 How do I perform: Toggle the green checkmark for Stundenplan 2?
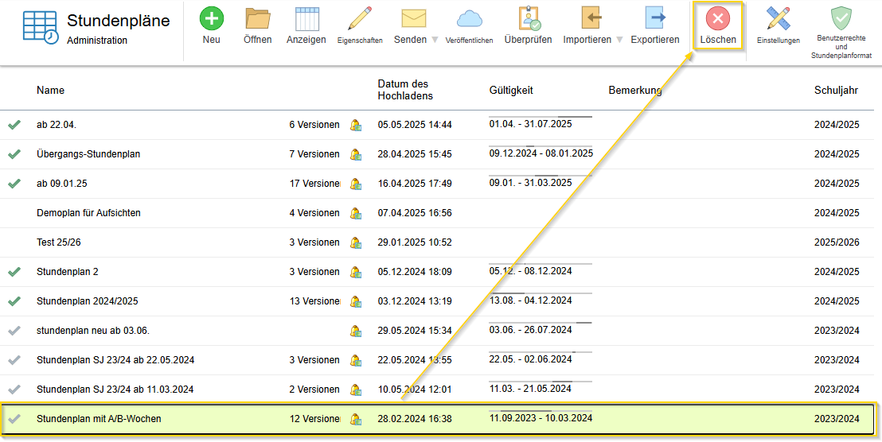[14, 272]
